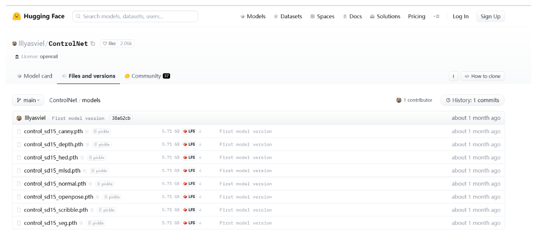This screenshot has height=243, width=543.
Task: Click the LFS badge on control_sd15_canny.pth row
Action: [189, 131]
